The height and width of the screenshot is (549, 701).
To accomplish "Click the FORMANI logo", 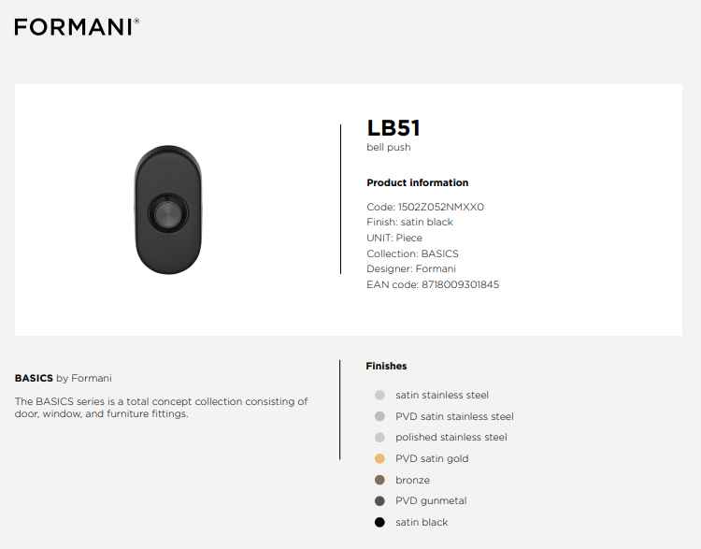I will pyautogui.click(x=77, y=27).
